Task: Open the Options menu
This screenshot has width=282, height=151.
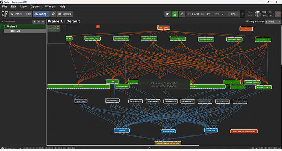Action: 36,7
